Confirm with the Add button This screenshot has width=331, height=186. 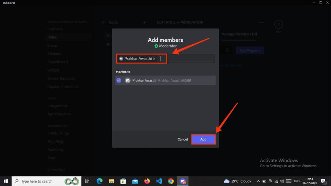point(203,139)
